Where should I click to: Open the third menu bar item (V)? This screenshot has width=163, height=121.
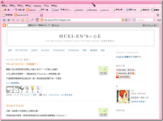point(20,6)
